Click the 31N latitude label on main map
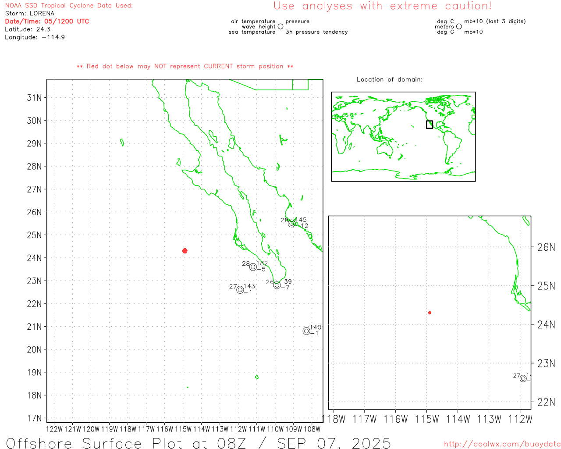Screen dimensions: 561x449 (35, 98)
